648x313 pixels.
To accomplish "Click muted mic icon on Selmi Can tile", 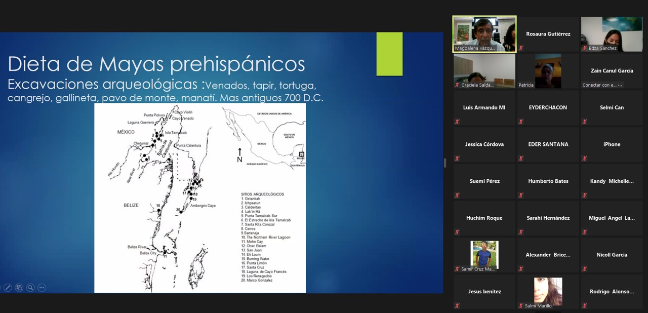I will (x=585, y=122).
